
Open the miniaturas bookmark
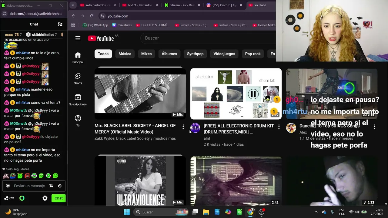pyautogui.click(x=122, y=25)
